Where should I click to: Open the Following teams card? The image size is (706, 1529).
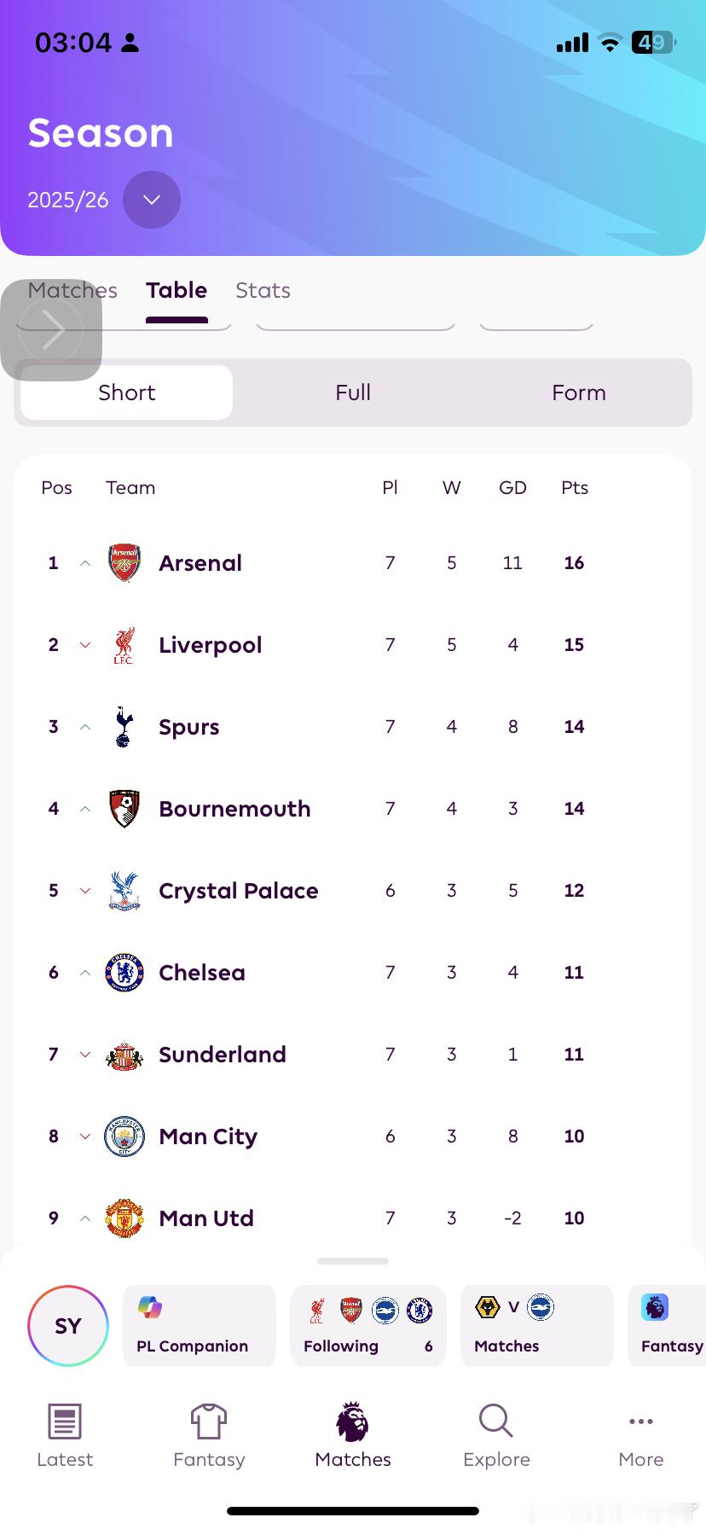[x=367, y=1325]
